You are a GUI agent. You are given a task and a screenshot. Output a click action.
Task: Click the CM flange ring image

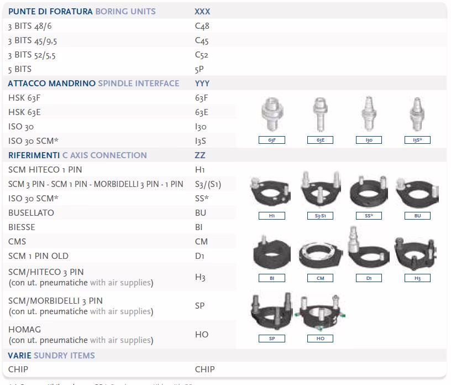click(321, 253)
